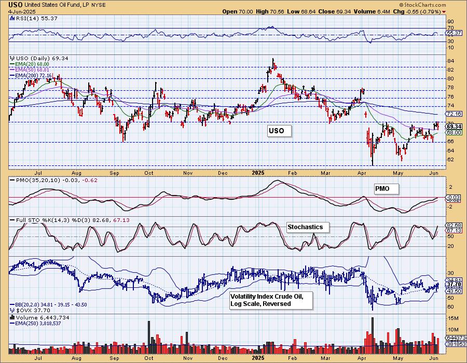Click the 43.50 Bollinger band tag on the right axis
The width and height of the screenshot is (467, 363).
pos(455,291)
